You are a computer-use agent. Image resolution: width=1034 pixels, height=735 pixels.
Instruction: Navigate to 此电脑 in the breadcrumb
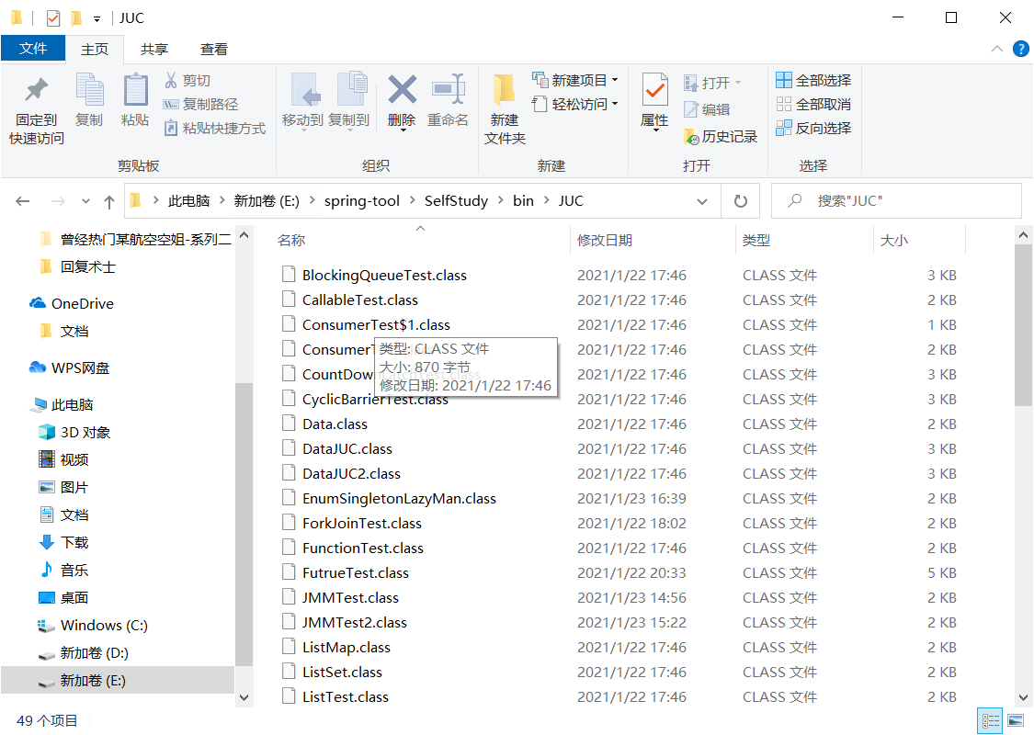(x=188, y=200)
